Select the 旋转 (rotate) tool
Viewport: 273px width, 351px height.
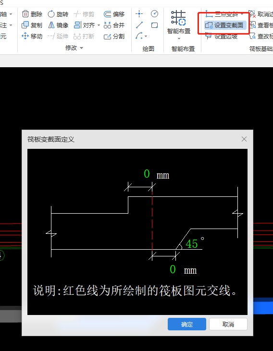[x=58, y=14]
